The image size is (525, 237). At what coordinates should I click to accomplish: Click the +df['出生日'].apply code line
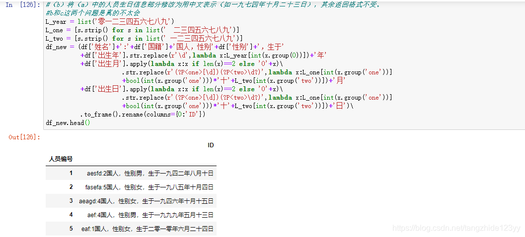point(182,89)
